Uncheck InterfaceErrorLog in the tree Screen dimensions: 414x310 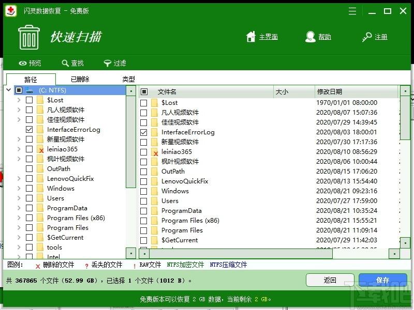(29, 130)
